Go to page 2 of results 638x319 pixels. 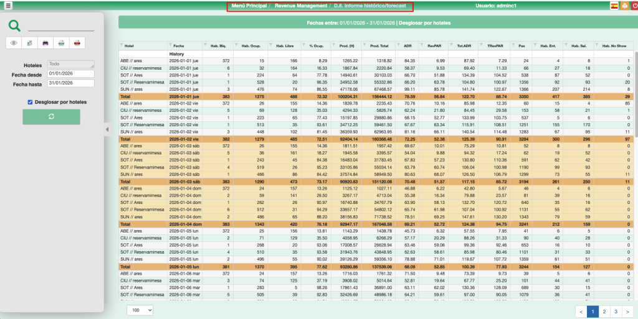[x=604, y=311]
